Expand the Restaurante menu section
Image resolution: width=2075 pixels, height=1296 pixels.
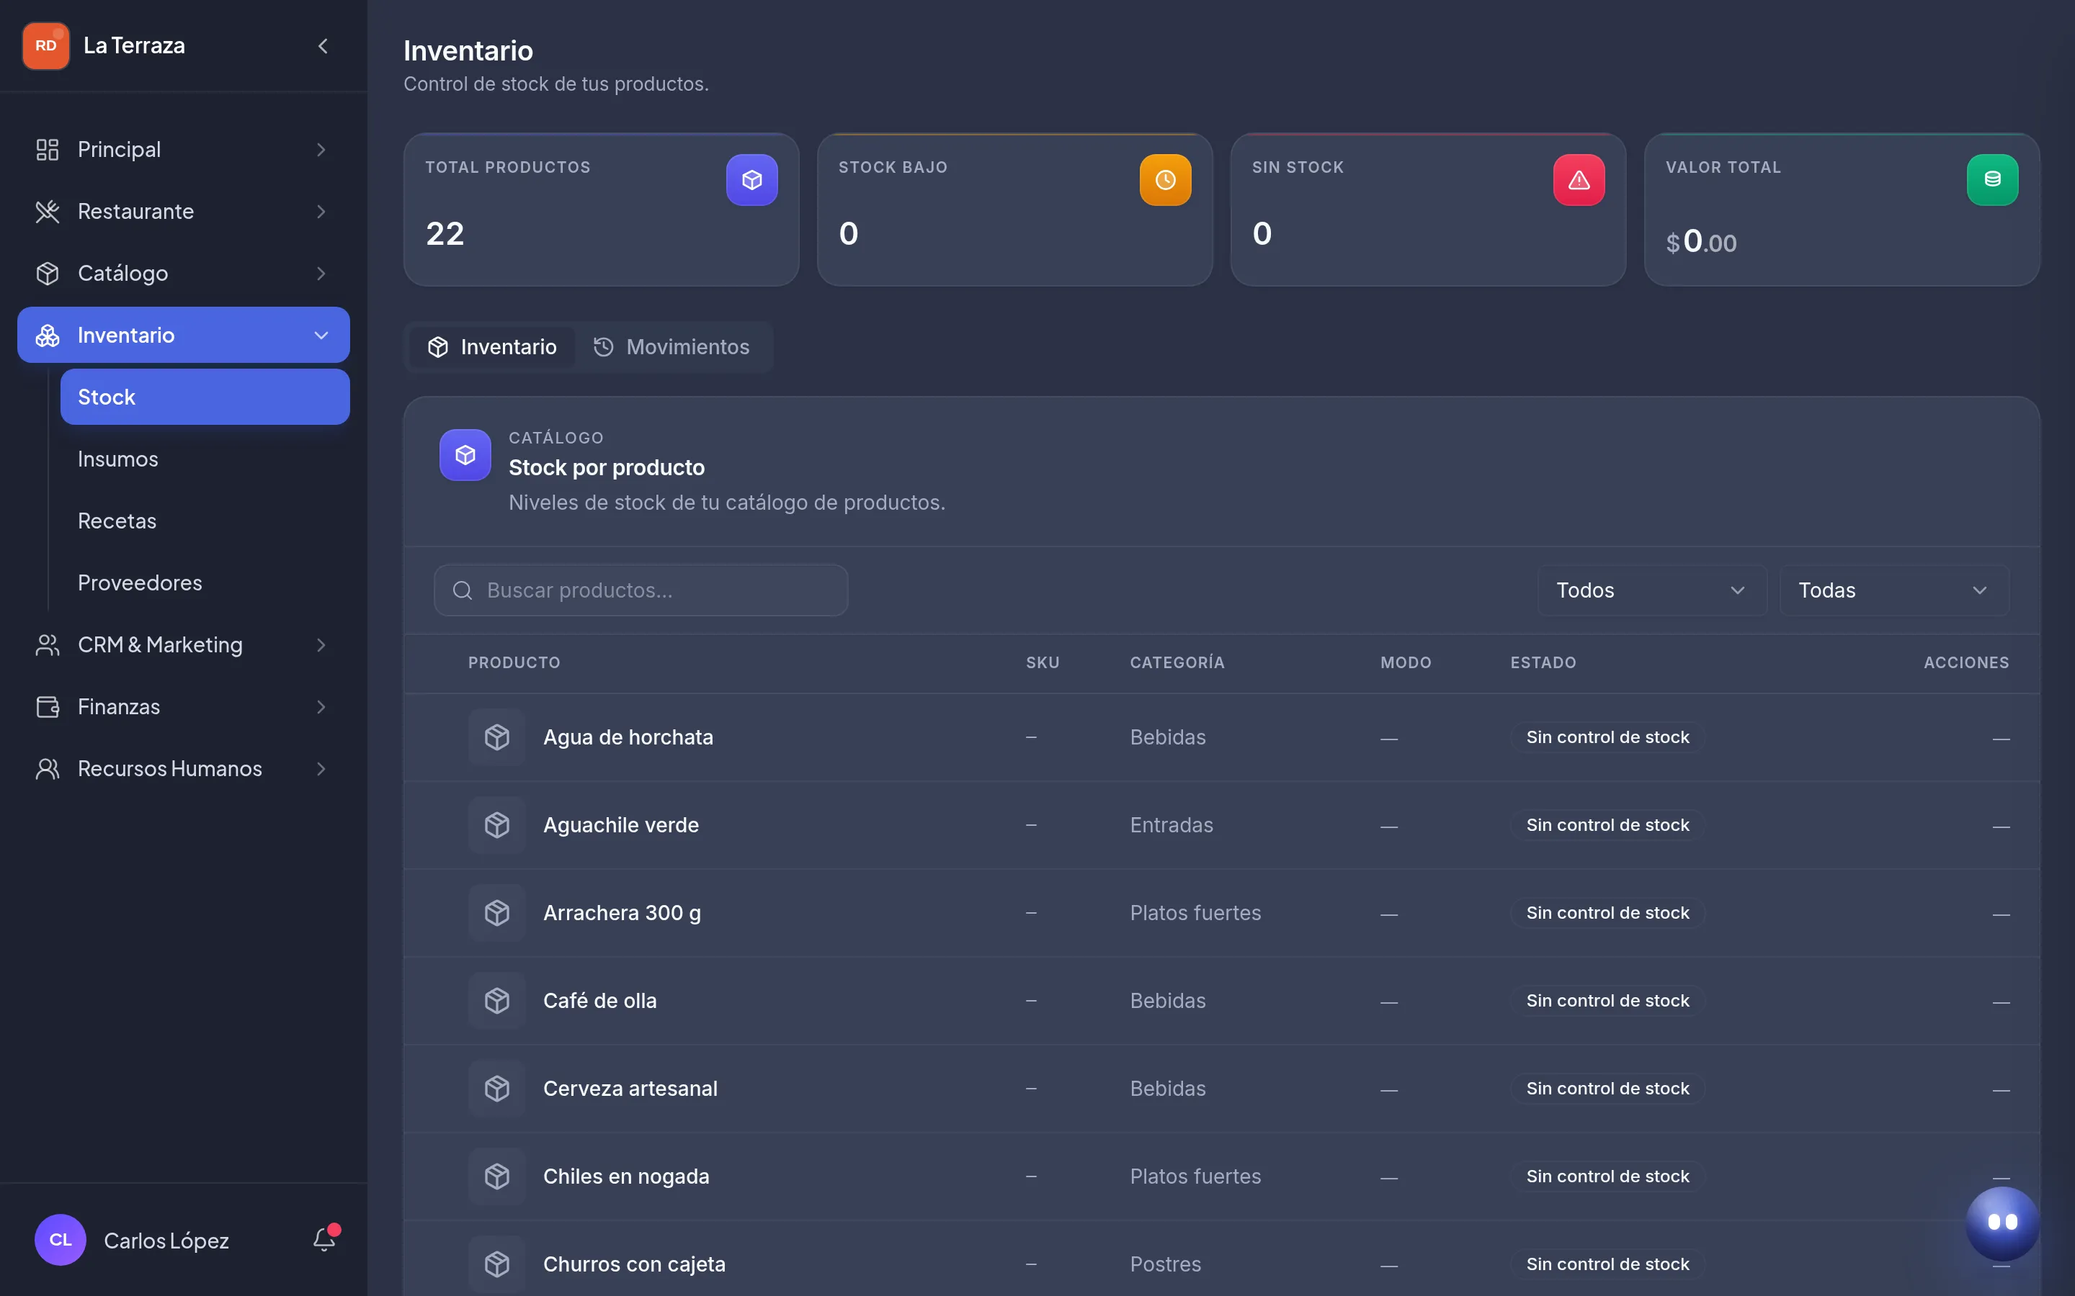pyautogui.click(x=184, y=211)
